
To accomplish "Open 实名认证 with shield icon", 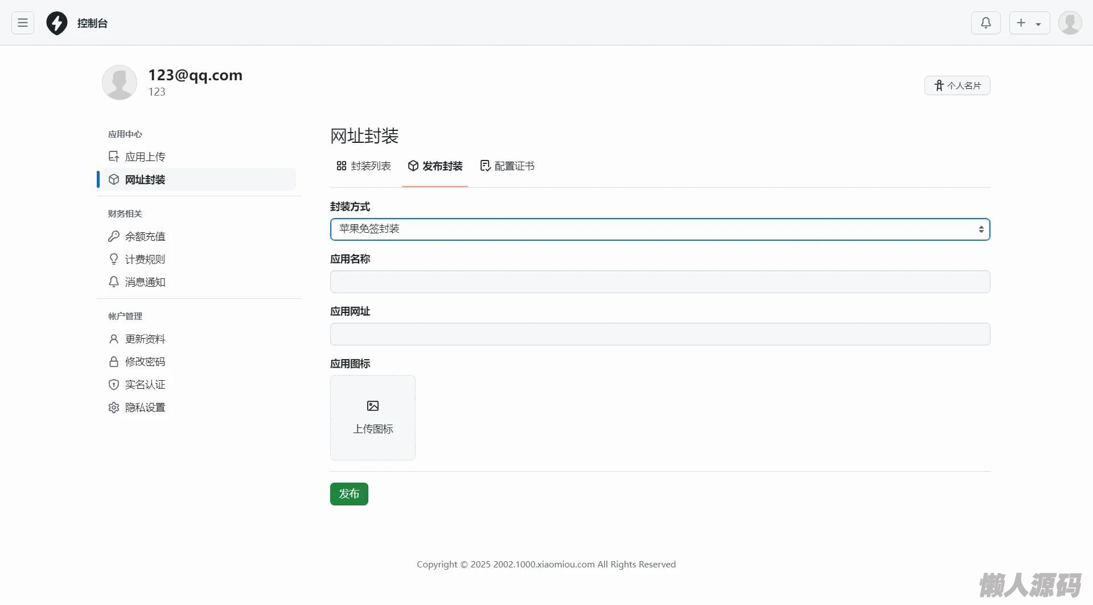I will click(x=145, y=385).
